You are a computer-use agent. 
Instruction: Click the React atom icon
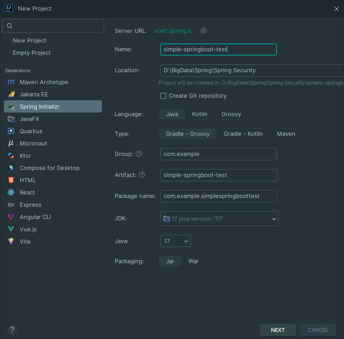[11, 192]
